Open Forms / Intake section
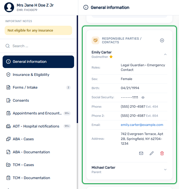The height and width of the screenshot is (189, 179). click(x=38, y=87)
